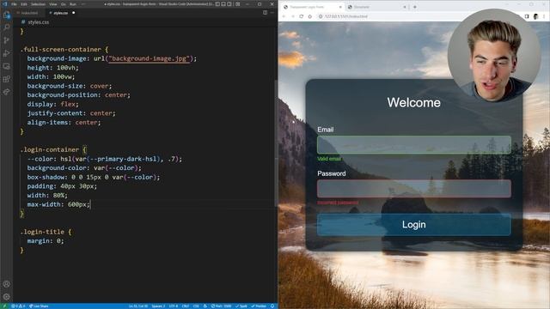
Task: Open Run and Debug view
Action: 6,53
